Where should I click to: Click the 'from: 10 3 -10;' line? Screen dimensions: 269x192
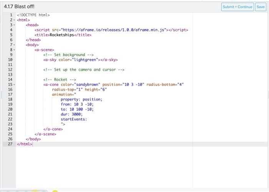[77, 104]
